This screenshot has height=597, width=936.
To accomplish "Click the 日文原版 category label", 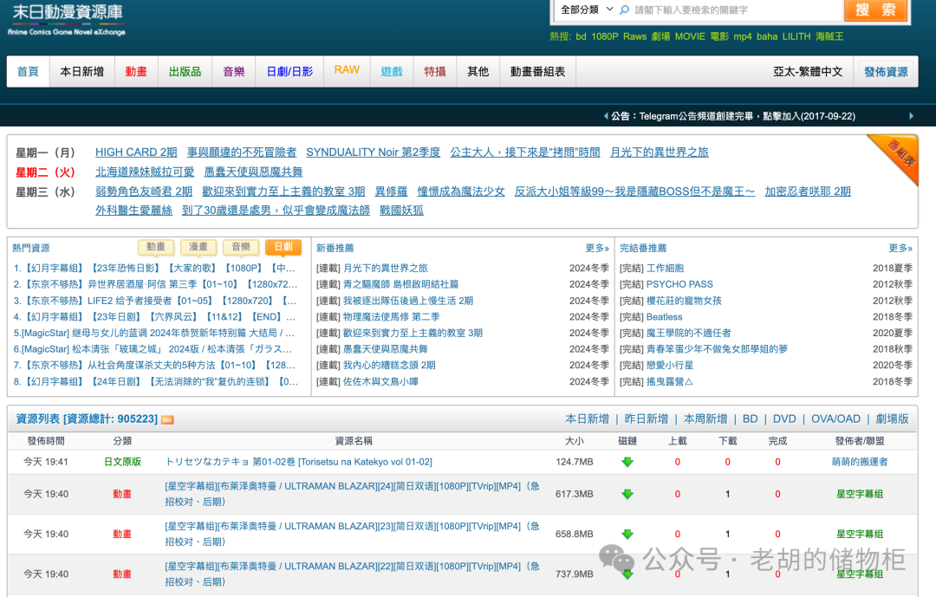I will tap(122, 462).
